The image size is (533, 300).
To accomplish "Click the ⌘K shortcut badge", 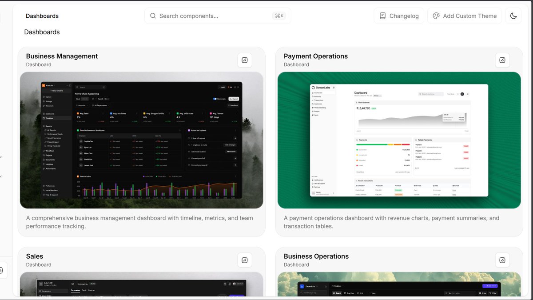I will pyautogui.click(x=279, y=16).
